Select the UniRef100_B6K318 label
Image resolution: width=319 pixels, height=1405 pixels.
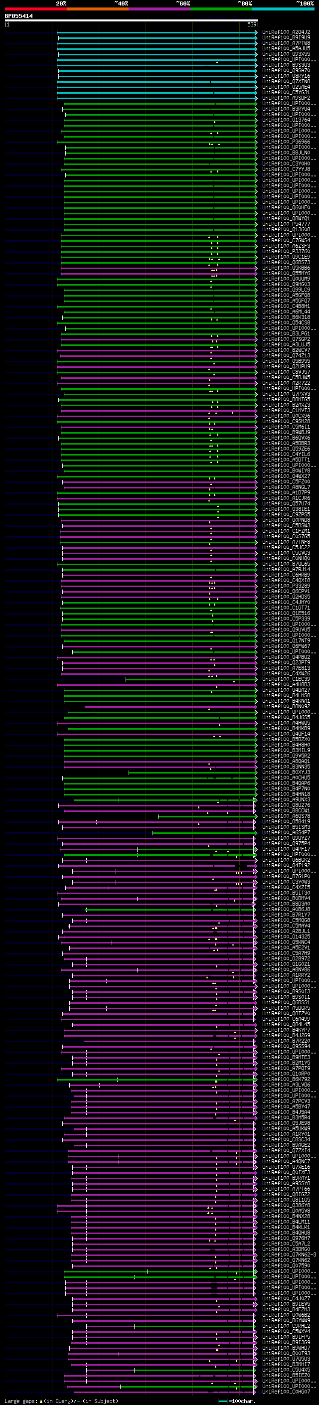tap(286, 317)
